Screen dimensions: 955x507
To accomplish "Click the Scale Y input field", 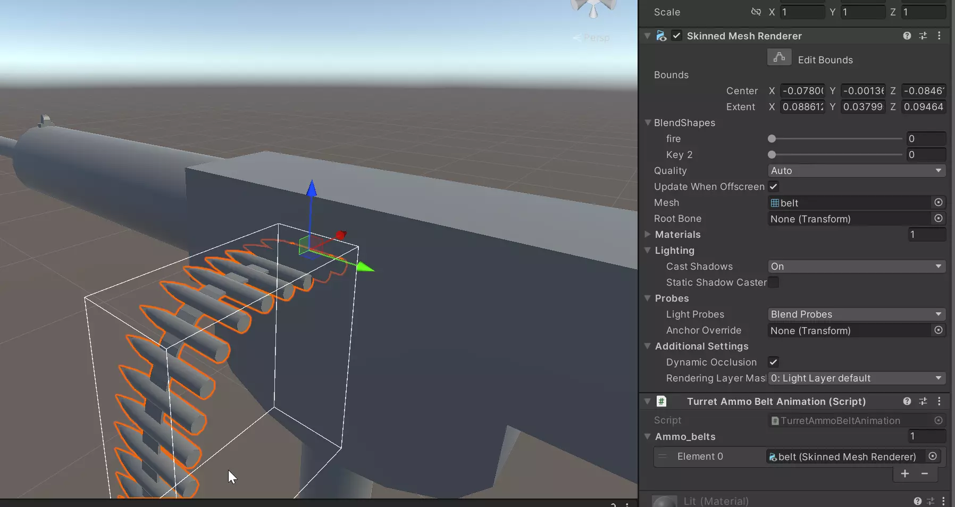I will point(862,12).
